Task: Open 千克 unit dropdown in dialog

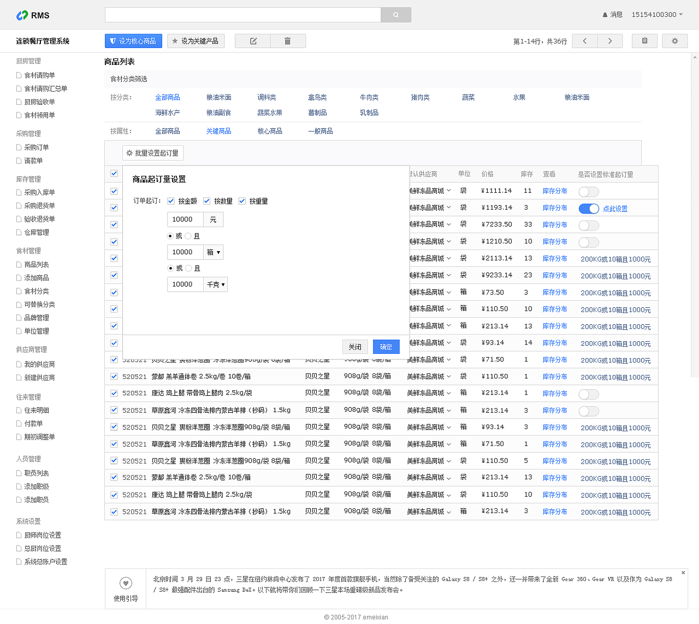Action: pyautogui.click(x=215, y=284)
